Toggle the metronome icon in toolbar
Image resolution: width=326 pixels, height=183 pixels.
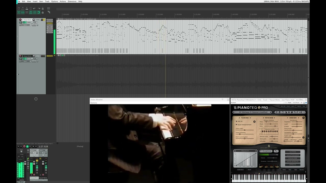click(43, 8)
